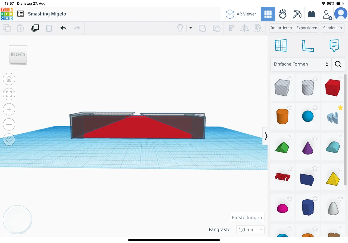
Task: Click the Copy toolbar icon
Action: point(7,28)
